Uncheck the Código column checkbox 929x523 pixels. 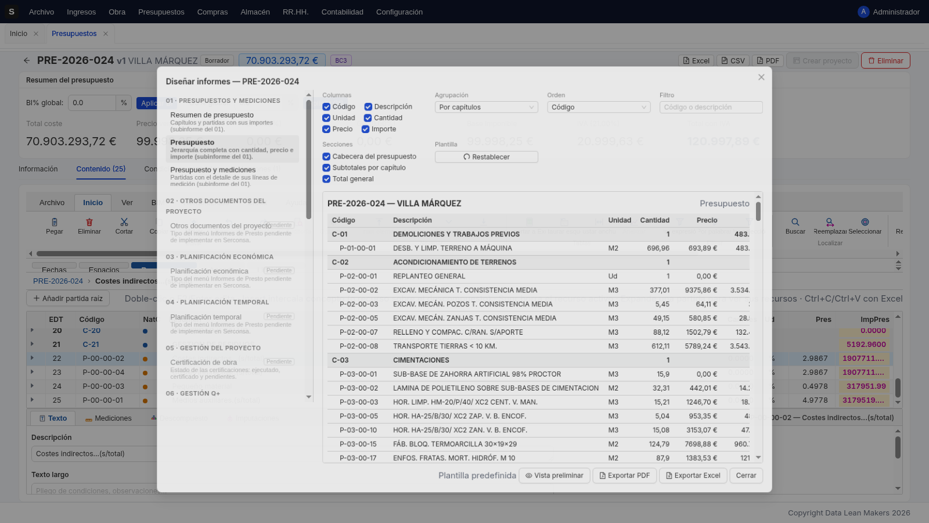coord(326,107)
